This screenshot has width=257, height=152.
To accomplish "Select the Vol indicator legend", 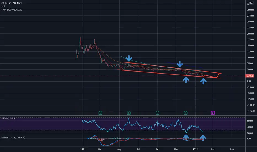I will (x=3, y=6).
